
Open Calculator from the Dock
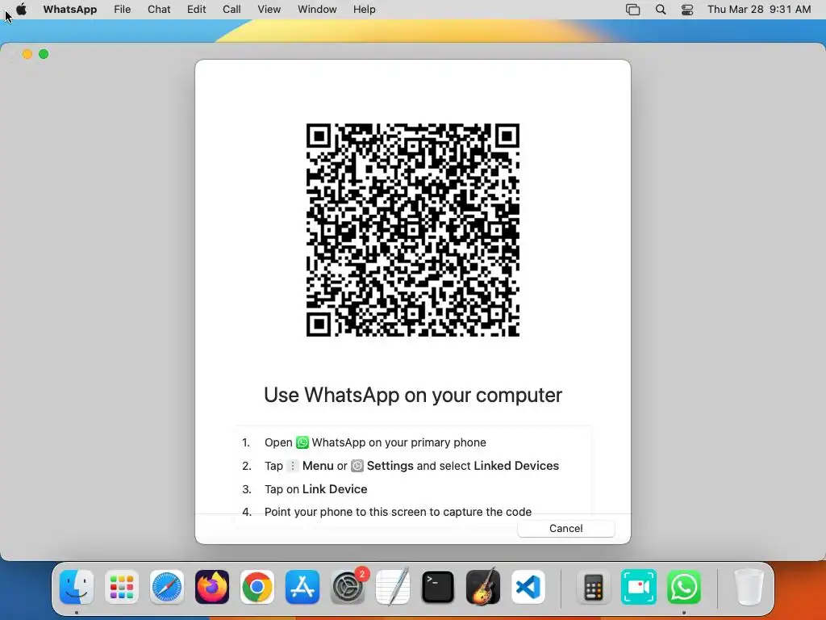click(593, 587)
